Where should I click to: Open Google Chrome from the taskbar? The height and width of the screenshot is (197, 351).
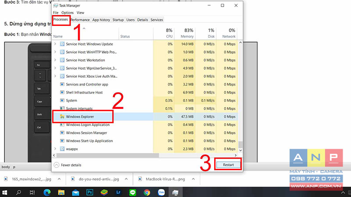147,192
